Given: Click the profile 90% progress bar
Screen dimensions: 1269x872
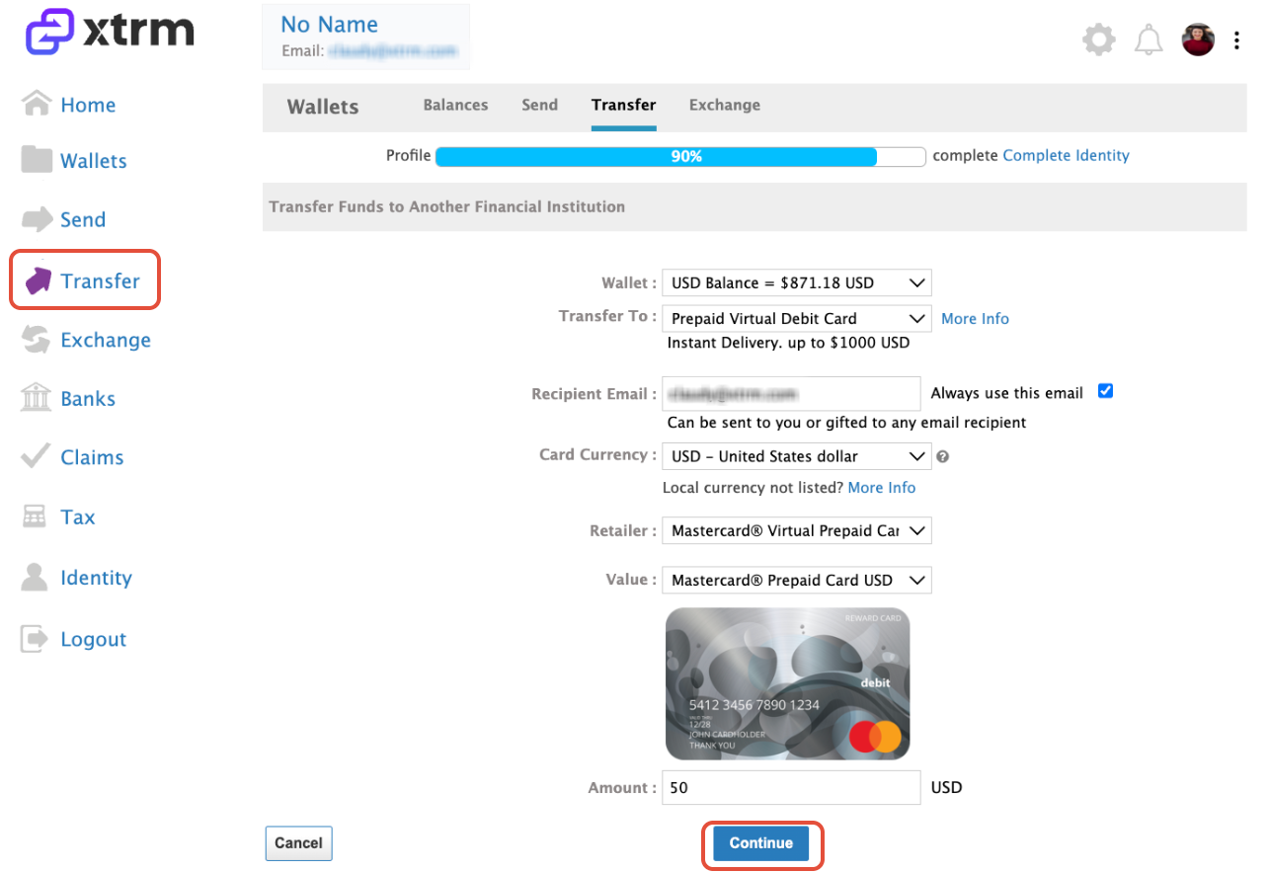Looking at the screenshot, I should tap(680, 156).
